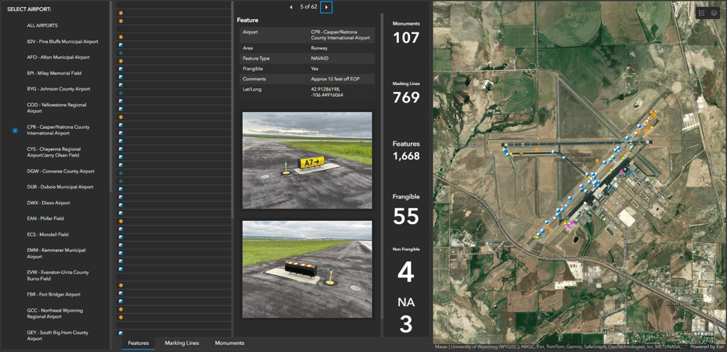The height and width of the screenshot is (352, 727).
Task: Open the A7 taxiway sign photo
Action: 307,161
